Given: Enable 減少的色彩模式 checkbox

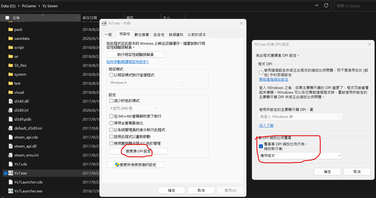Looking at the screenshot, I should 111,100.
